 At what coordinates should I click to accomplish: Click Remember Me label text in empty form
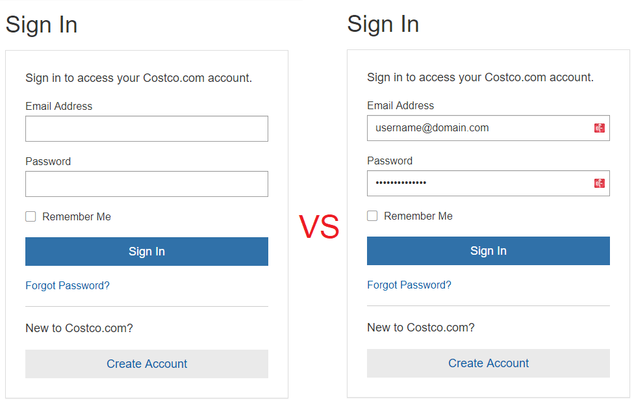[77, 217]
